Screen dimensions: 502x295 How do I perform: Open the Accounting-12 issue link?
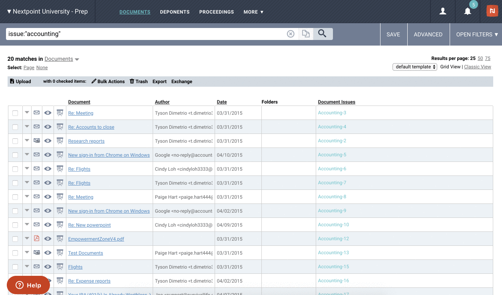click(333, 239)
